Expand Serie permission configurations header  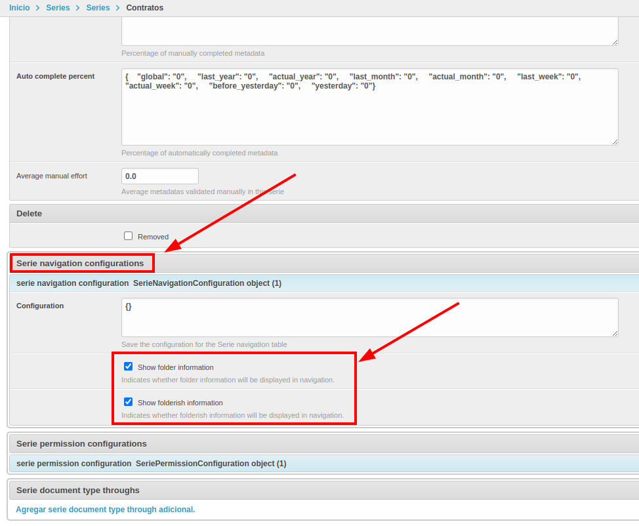81,444
